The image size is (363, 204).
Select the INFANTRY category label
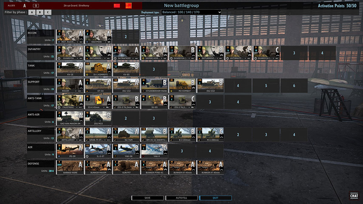coord(34,49)
